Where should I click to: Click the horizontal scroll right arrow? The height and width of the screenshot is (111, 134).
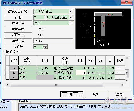[122, 85]
